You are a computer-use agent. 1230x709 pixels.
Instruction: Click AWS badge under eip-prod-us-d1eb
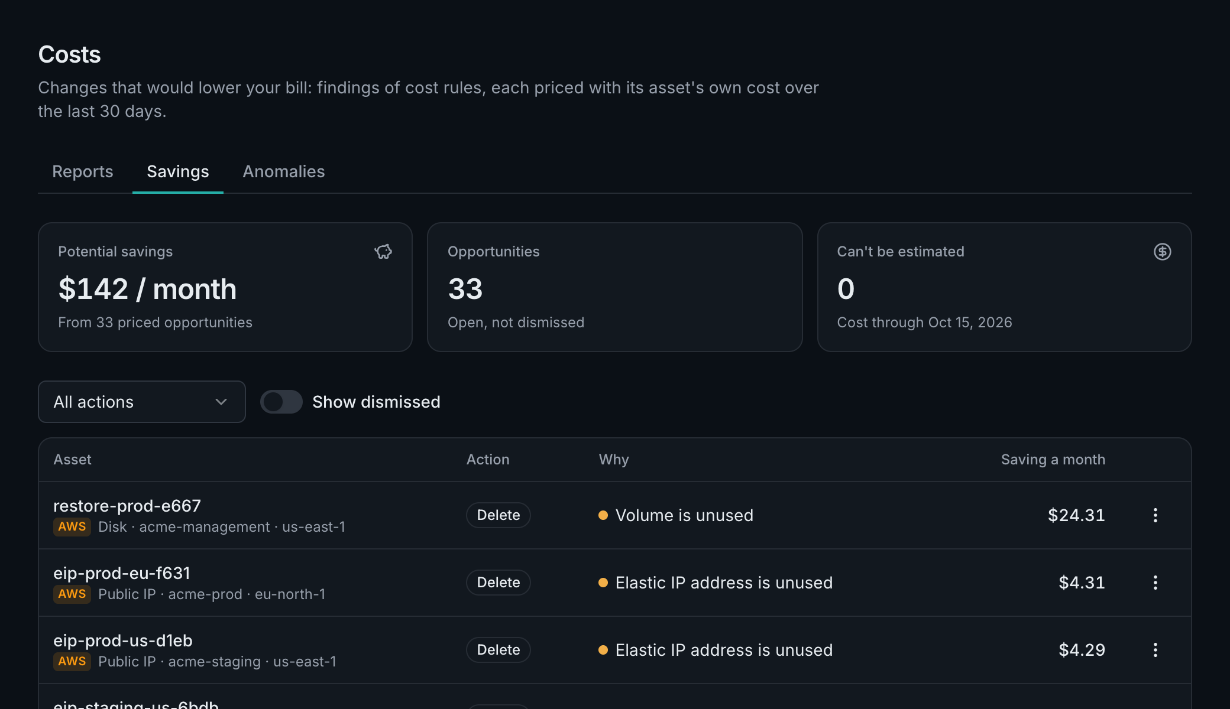pyautogui.click(x=72, y=662)
